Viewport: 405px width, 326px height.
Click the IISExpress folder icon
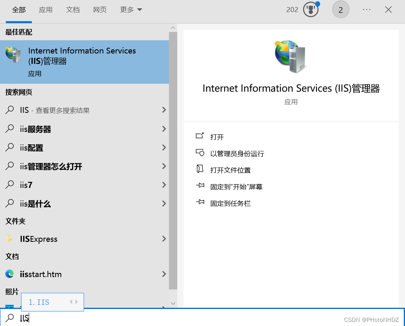[10, 238]
